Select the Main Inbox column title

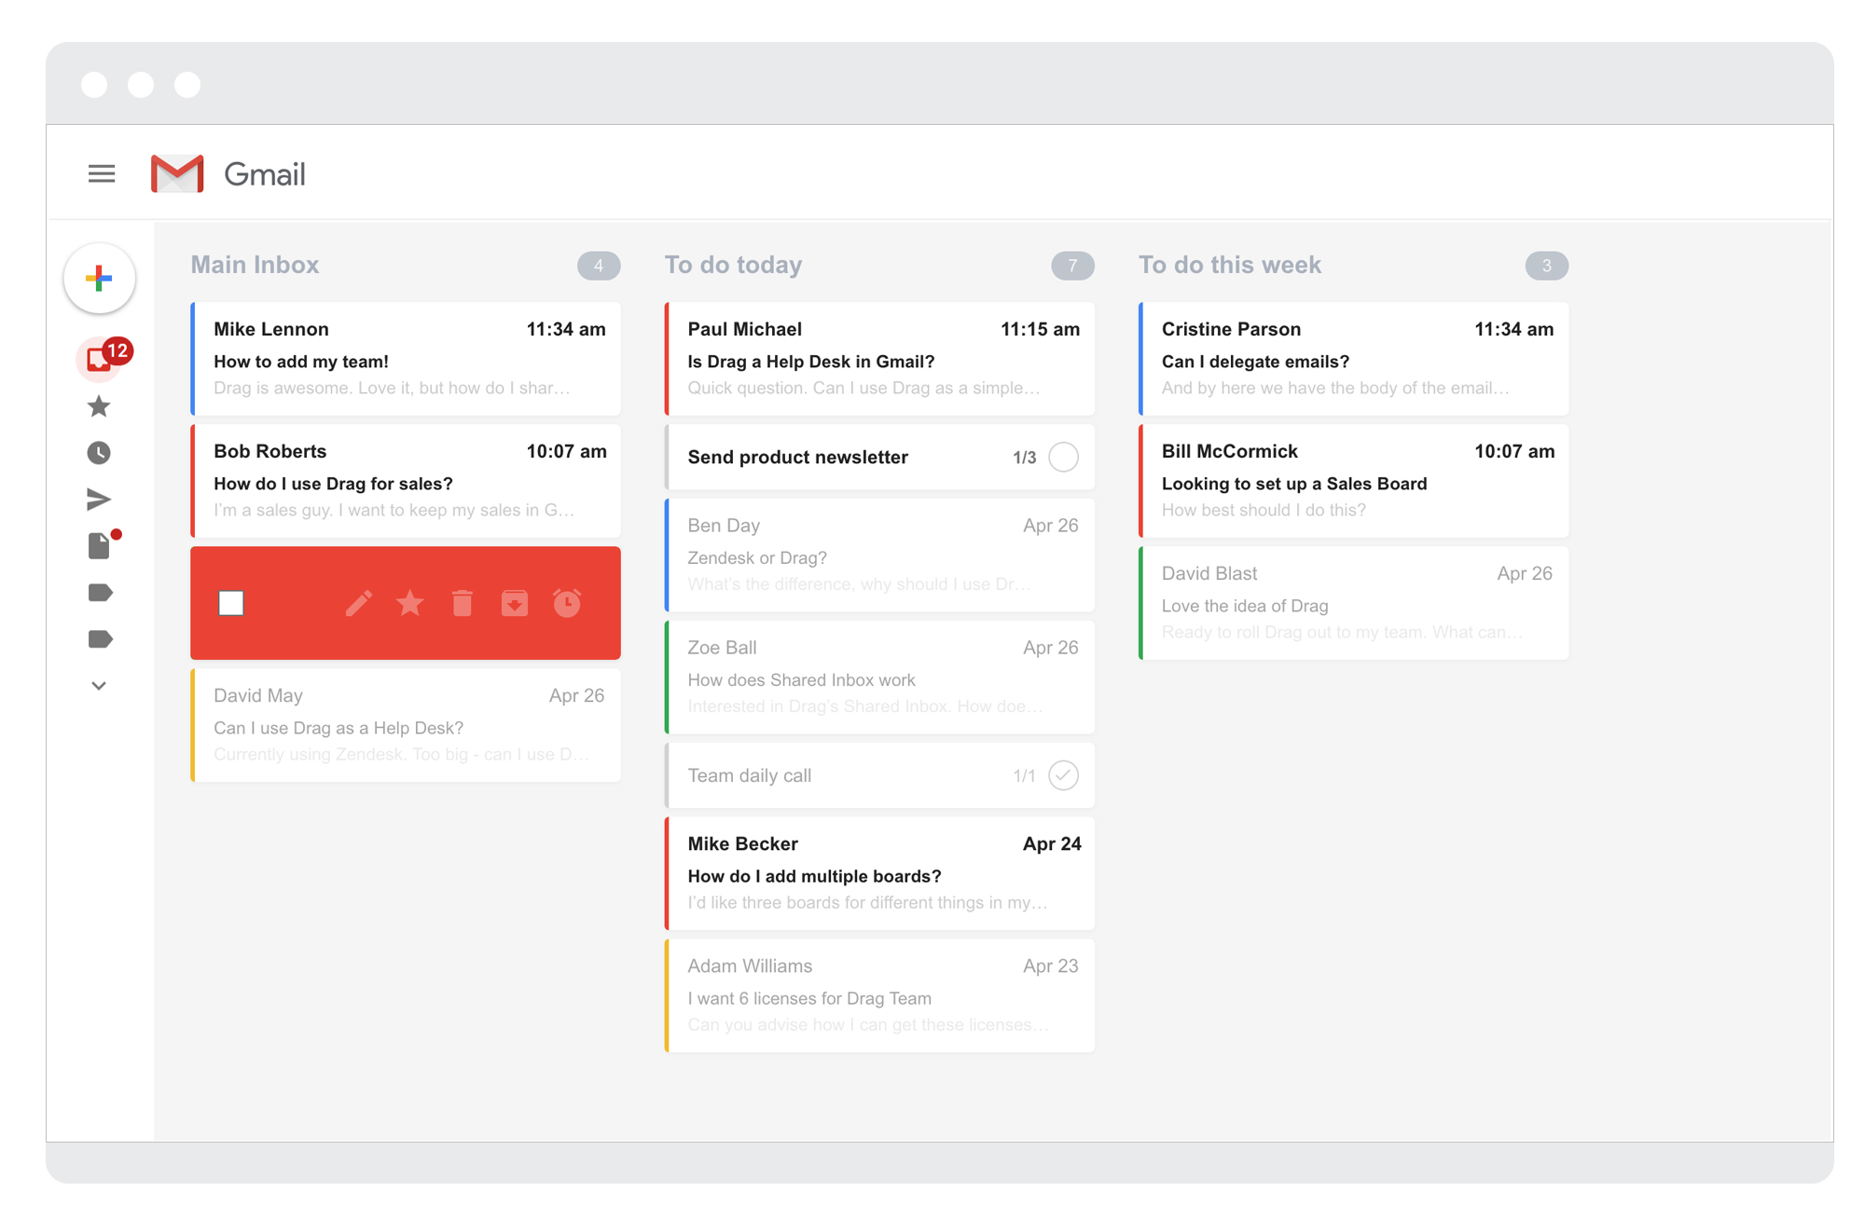(255, 265)
